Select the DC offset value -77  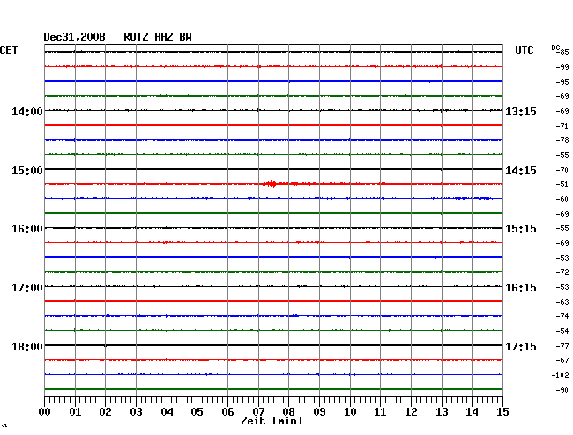point(562,346)
